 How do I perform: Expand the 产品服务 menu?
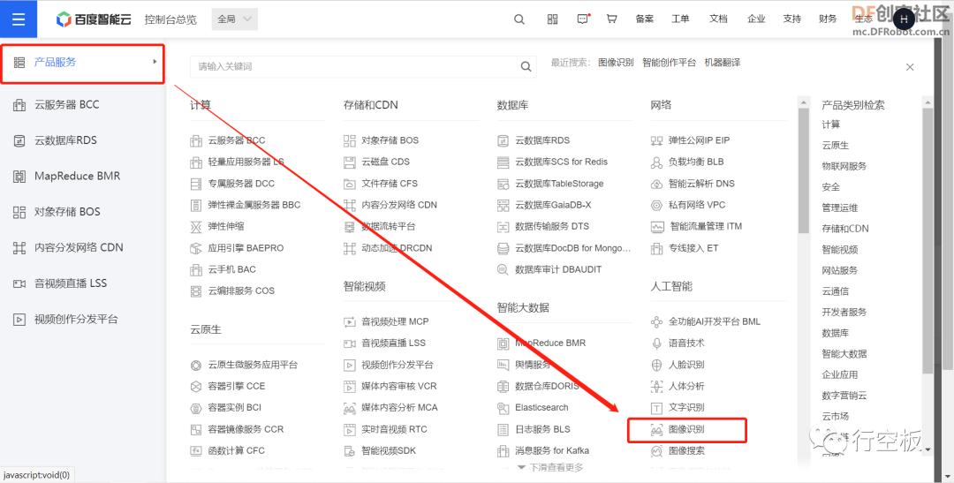tap(83, 63)
